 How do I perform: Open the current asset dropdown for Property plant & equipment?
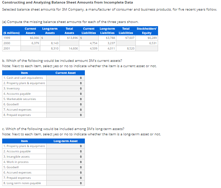(x=65, y=83)
